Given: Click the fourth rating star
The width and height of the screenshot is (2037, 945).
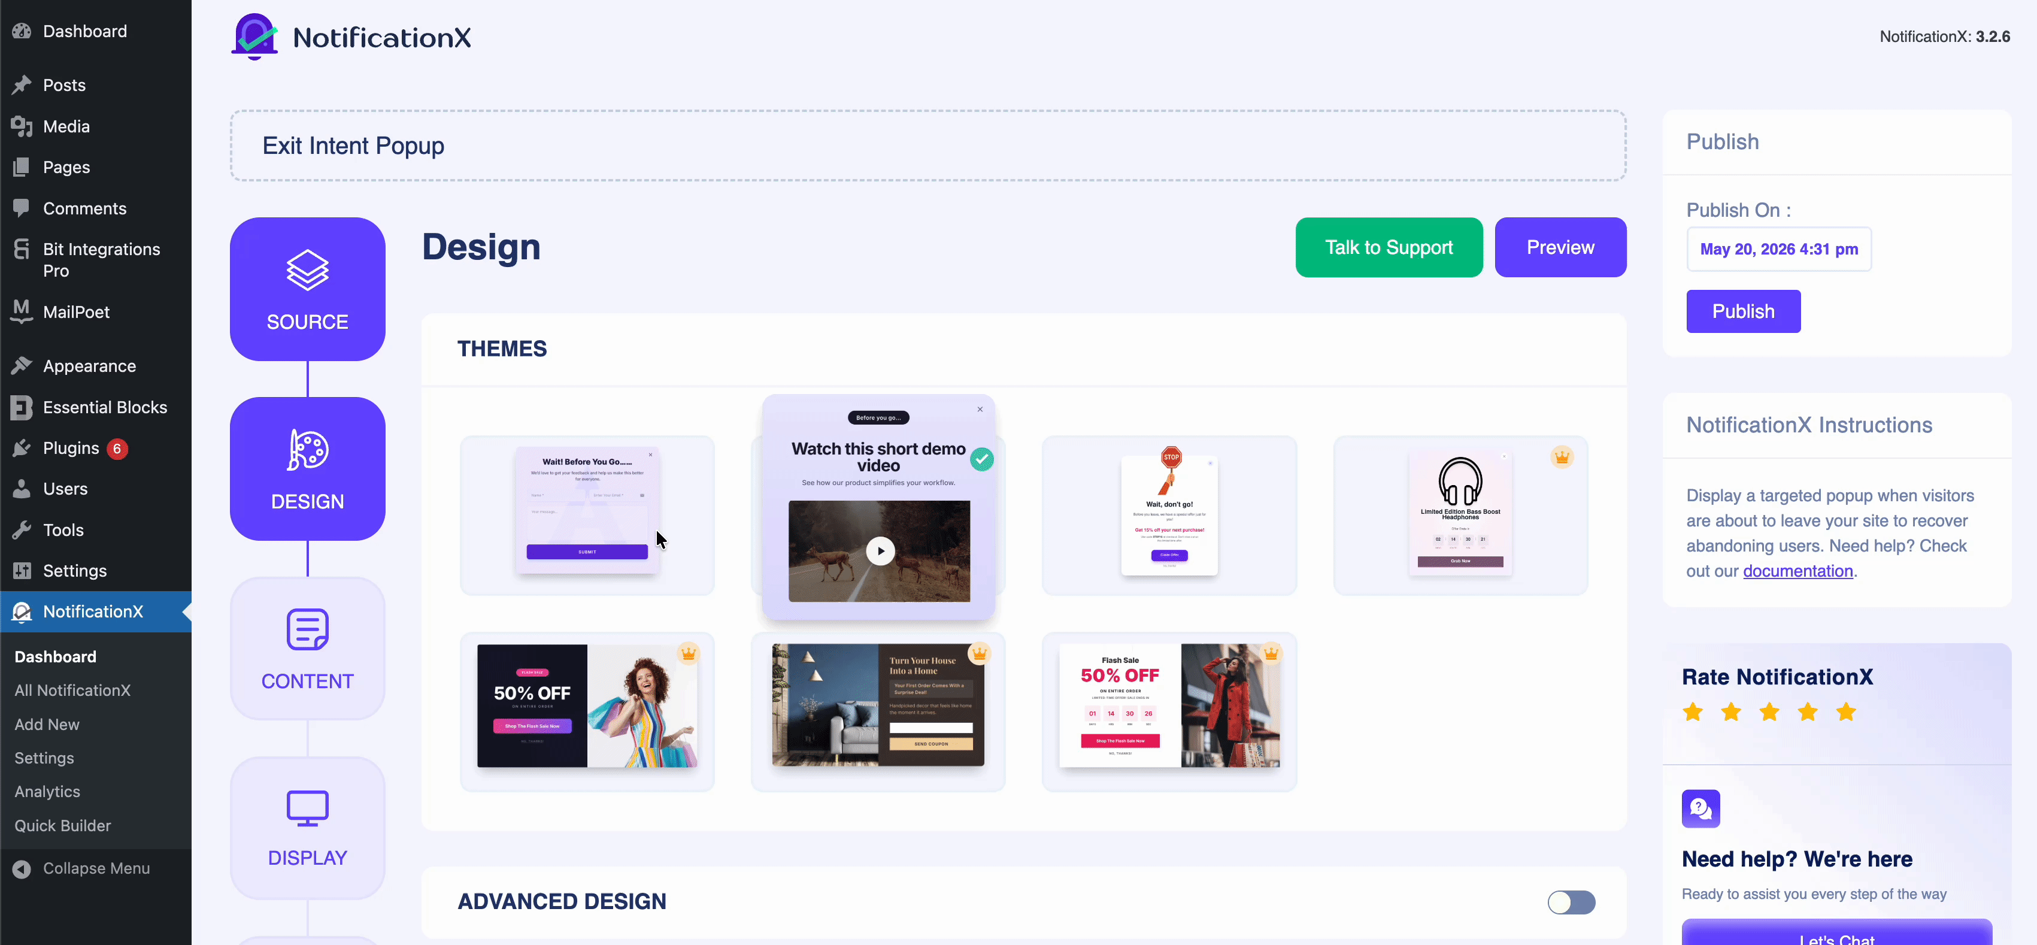Looking at the screenshot, I should pyautogui.click(x=1808, y=711).
